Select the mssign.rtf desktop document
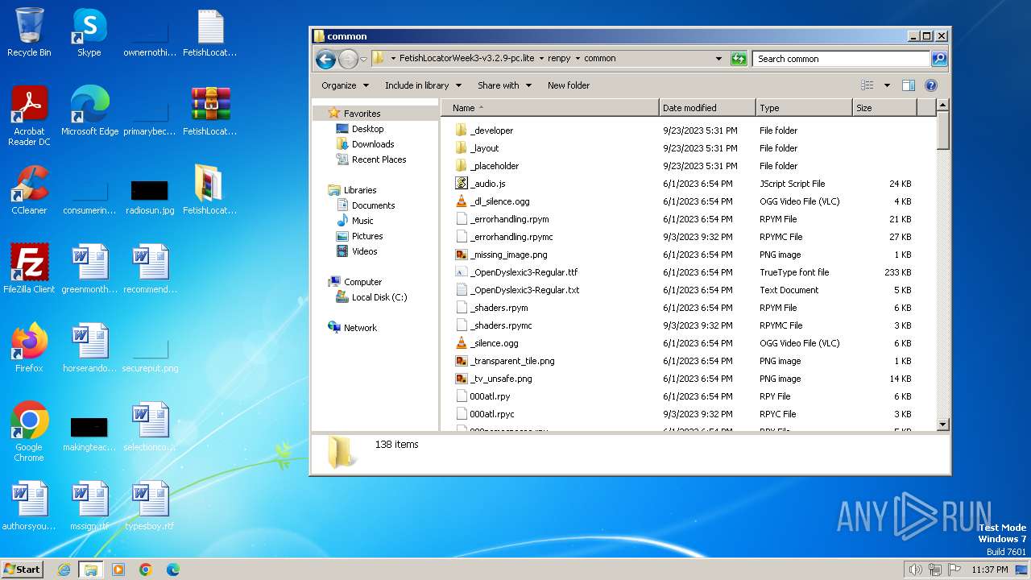Image resolution: width=1031 pixels, height=580 pixels. [89, 505]
